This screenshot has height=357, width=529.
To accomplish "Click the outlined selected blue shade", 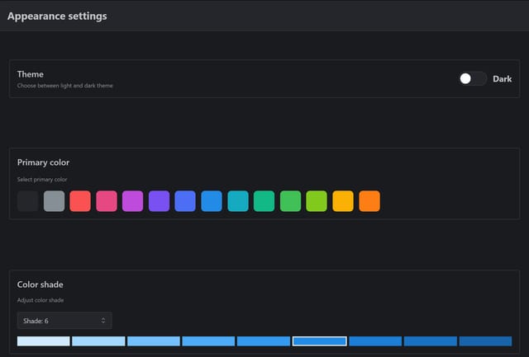I will (320, 341).
